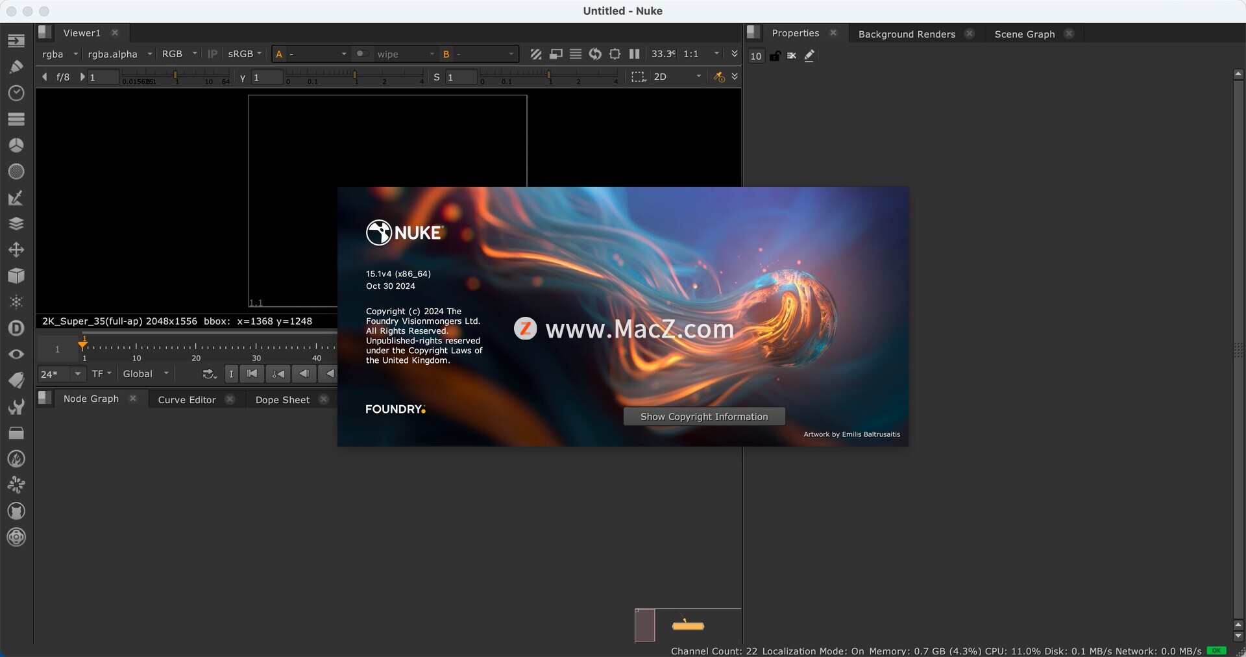Open the 3D nodes cube icon
This screenshot has width=1246, height=657.
pyautogui.click(x=16, y=276)
